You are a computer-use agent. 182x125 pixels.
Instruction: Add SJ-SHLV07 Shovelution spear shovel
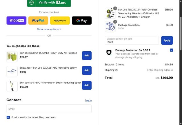coord(87,85)
